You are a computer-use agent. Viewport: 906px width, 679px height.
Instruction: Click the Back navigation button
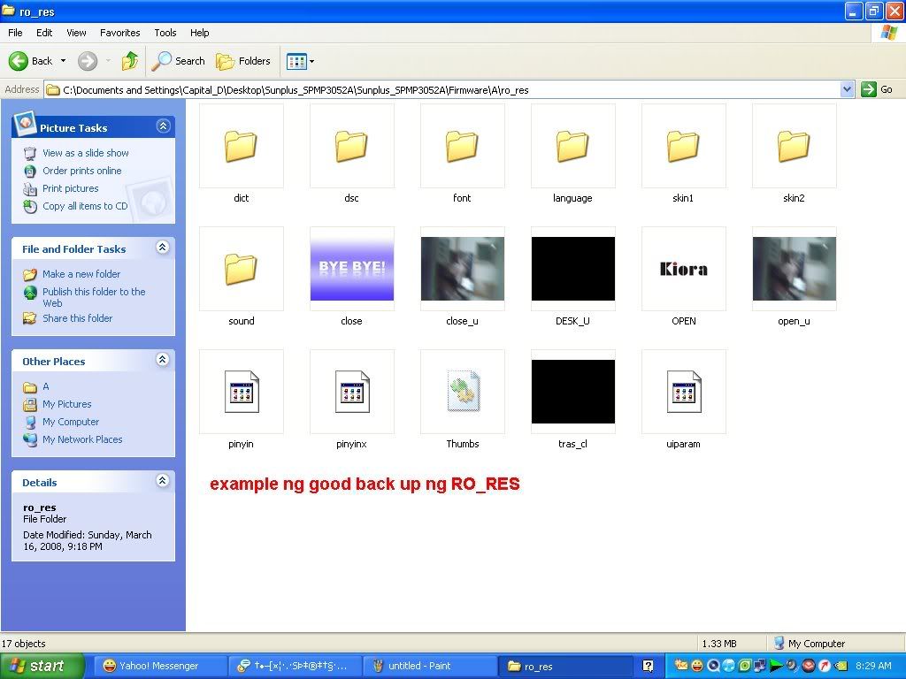tap(31, 61)
